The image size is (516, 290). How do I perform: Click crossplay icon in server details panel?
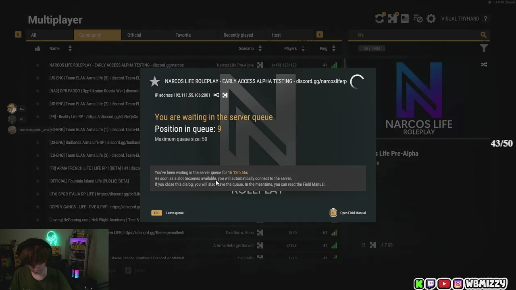coord(484,64)
